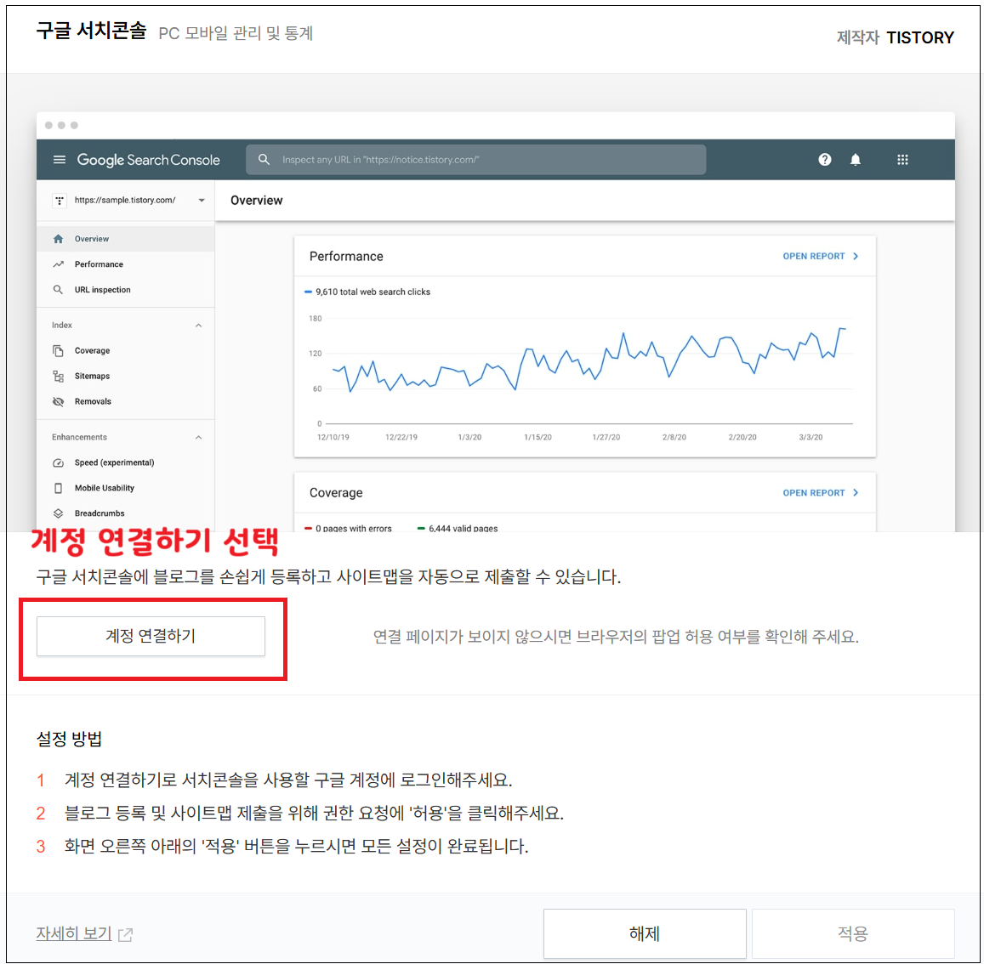This screenshot has width=984, height=964.
Task: Click the 해제 button
Action: click(645, 933)
